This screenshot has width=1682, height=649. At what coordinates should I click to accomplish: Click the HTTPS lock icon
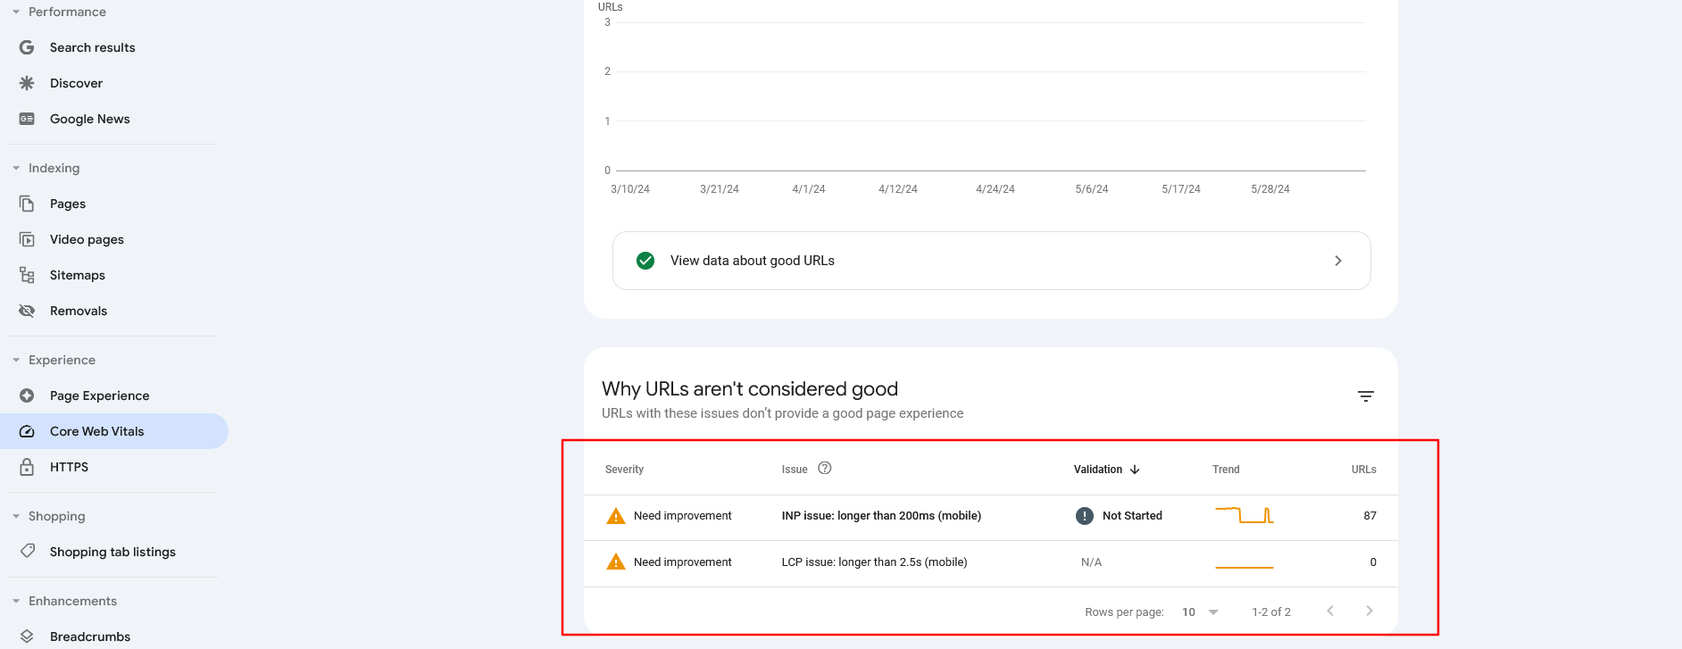pos(27,467)
